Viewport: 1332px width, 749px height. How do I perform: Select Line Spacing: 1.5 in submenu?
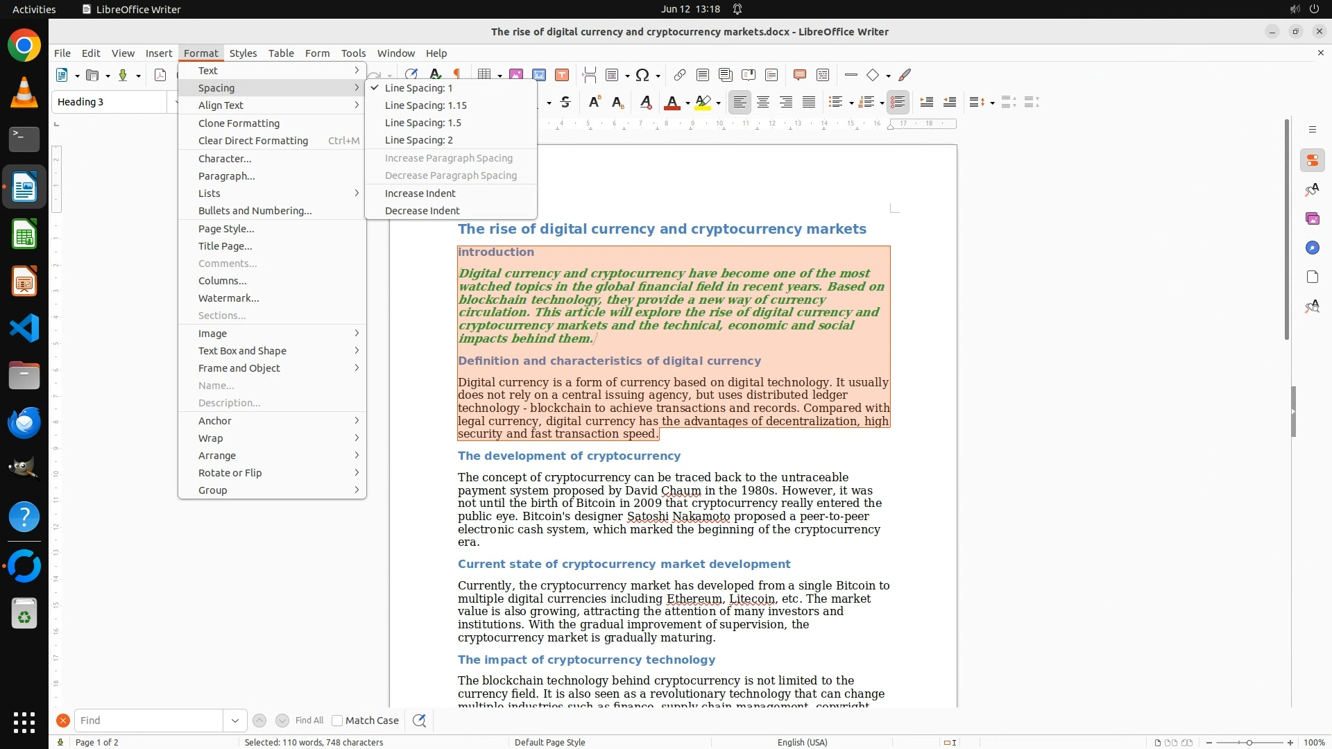pos(422,123)
